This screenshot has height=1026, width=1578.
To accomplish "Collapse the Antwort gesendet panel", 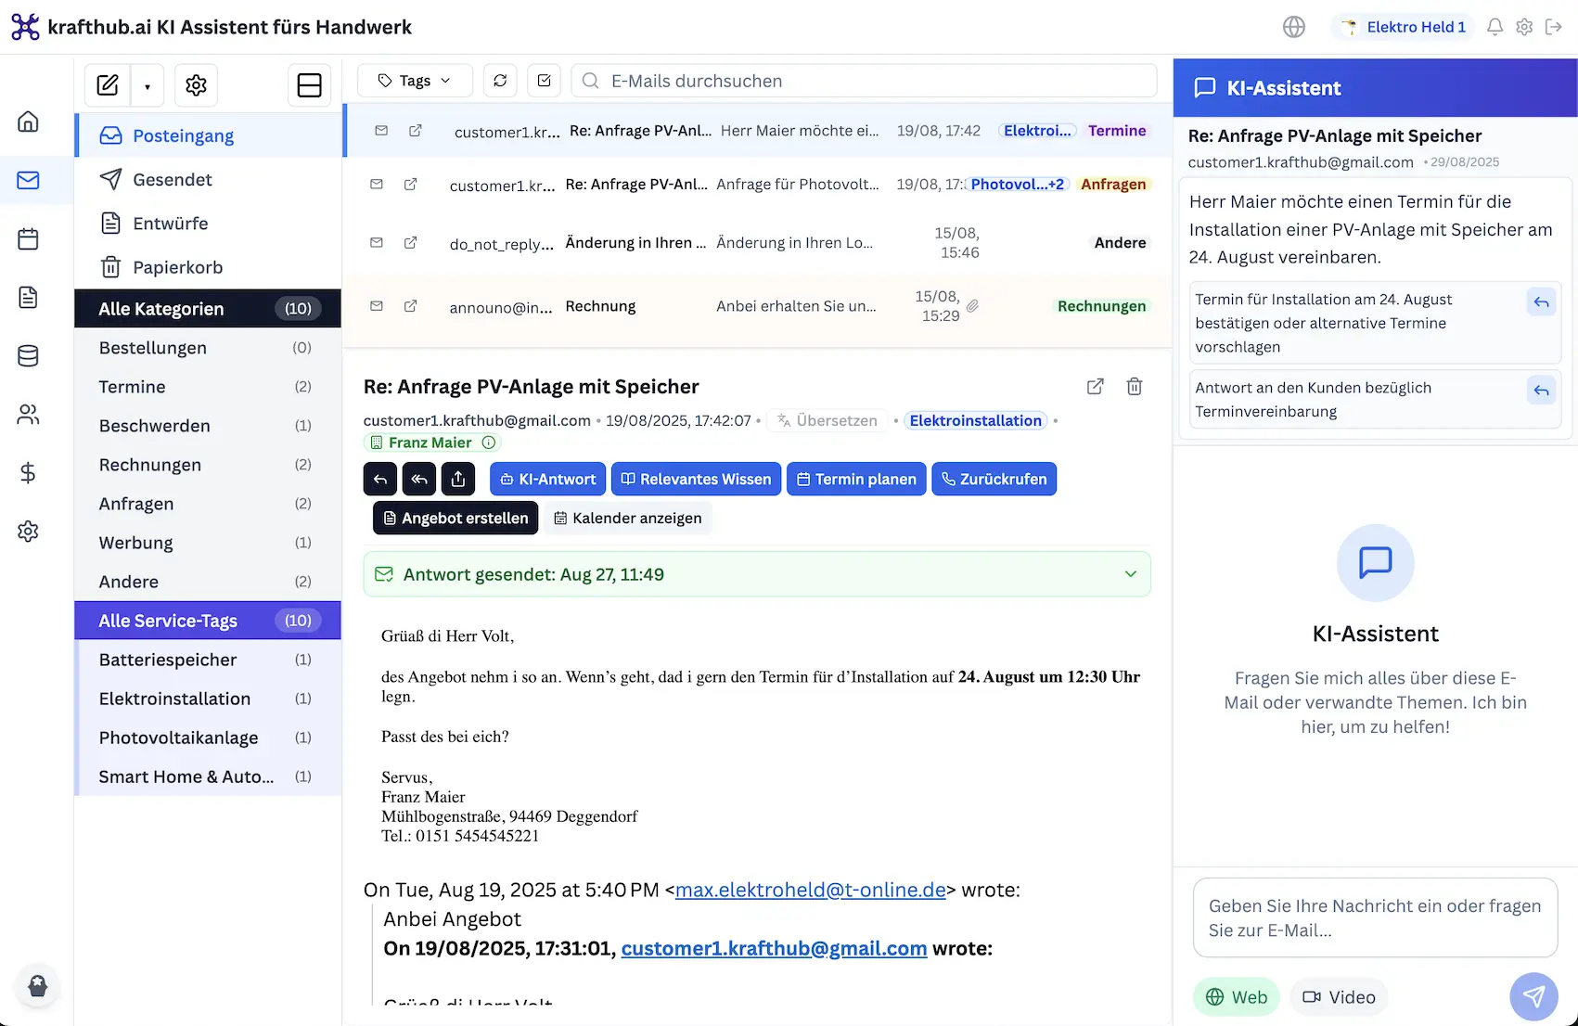I will (x=1131, y=574).
